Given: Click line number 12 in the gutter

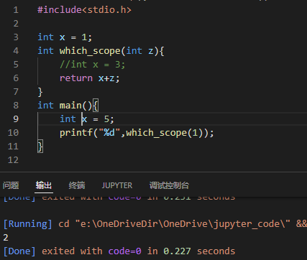Looking at the screenshot, I should tap(13, 160).
